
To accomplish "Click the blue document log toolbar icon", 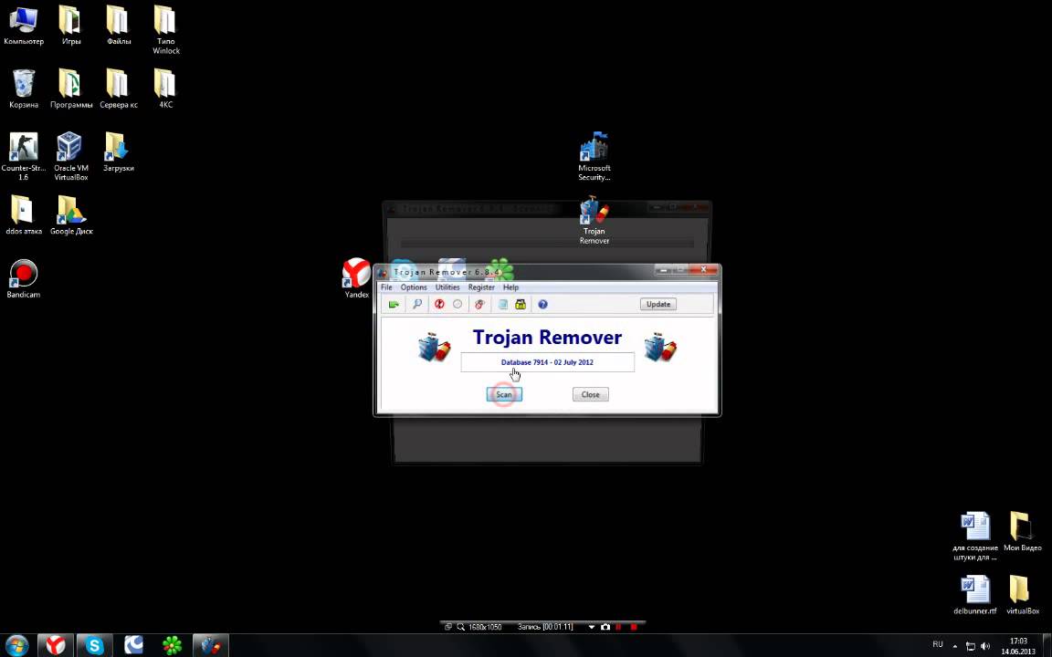I will [502, 305].
